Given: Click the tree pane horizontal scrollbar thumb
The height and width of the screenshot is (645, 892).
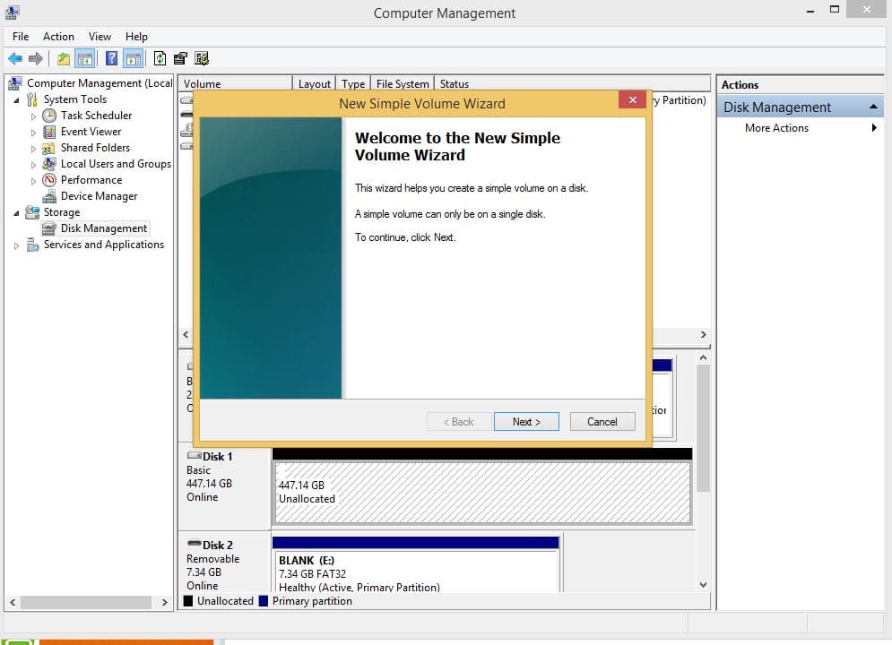Looking at the screenshot, I should pyautogui.click(x=86, y=602).
